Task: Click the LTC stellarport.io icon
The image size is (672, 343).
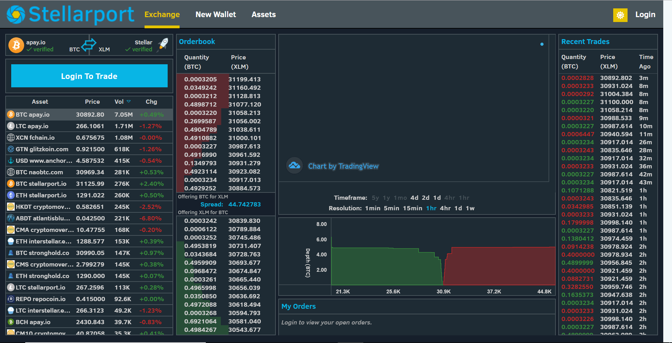Action: [x=11, y=287]
